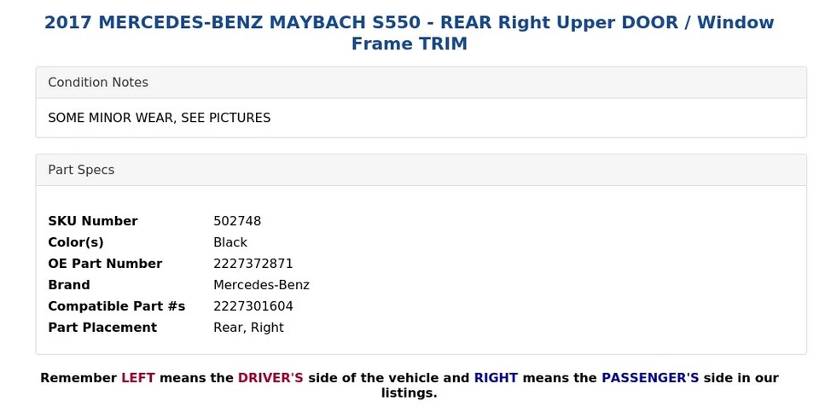819x413 pixels.
Task: Click the blue RIGHT word in reminder
Action: pyautogui.click(x=496, y=378)
